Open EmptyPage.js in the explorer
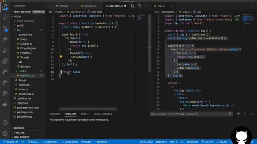 coord(28,48)
